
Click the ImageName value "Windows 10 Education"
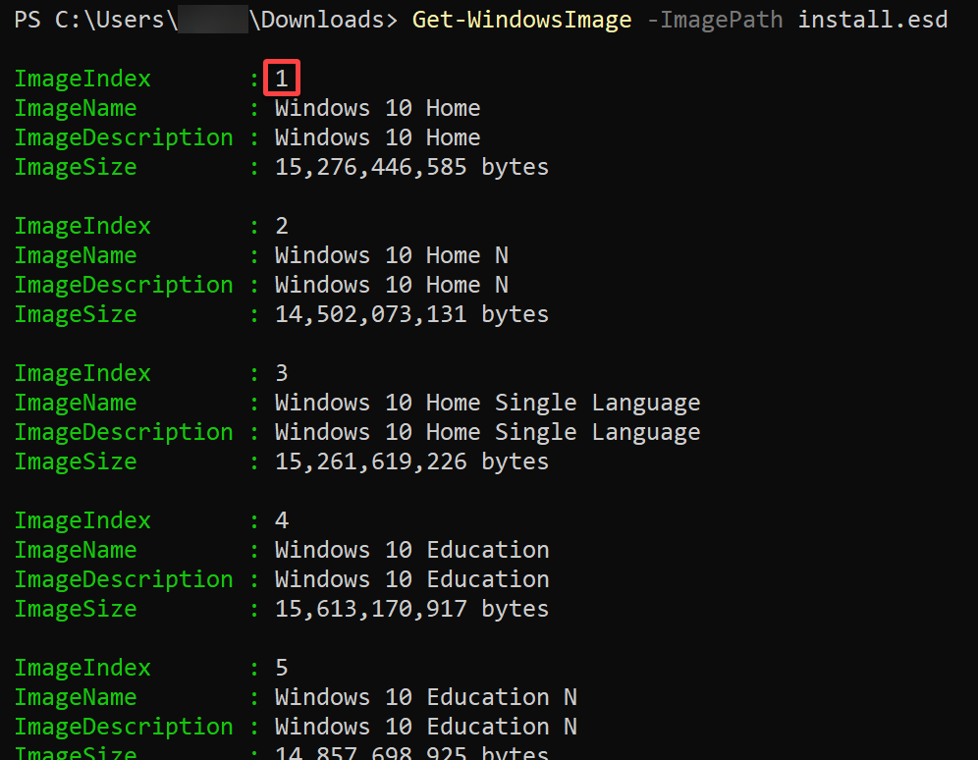click(411, 550)
